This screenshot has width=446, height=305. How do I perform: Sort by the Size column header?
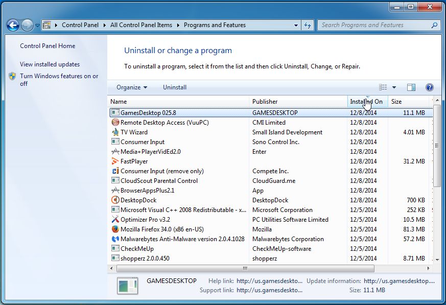[x=409, y=102]
